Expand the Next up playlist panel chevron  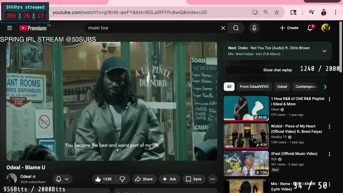tap(324, 51)
